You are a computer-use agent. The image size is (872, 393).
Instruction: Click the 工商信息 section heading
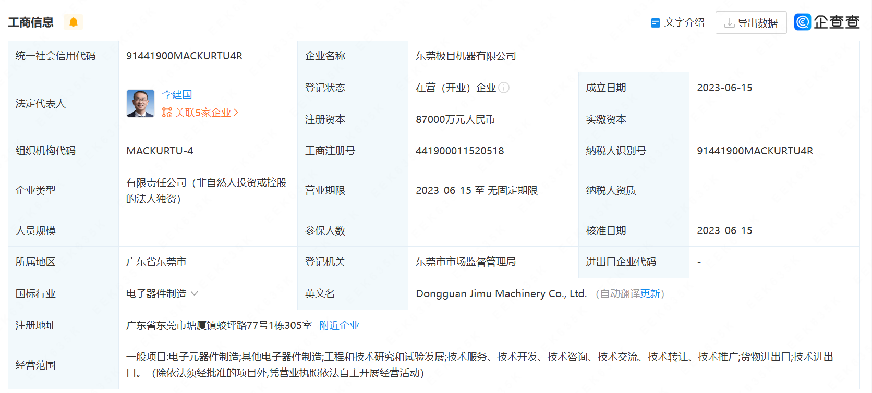(31, 22)
